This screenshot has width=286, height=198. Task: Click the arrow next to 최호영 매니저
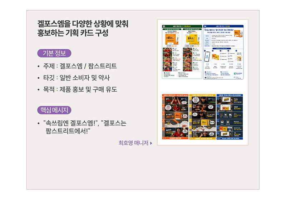[x=151, y=143]
